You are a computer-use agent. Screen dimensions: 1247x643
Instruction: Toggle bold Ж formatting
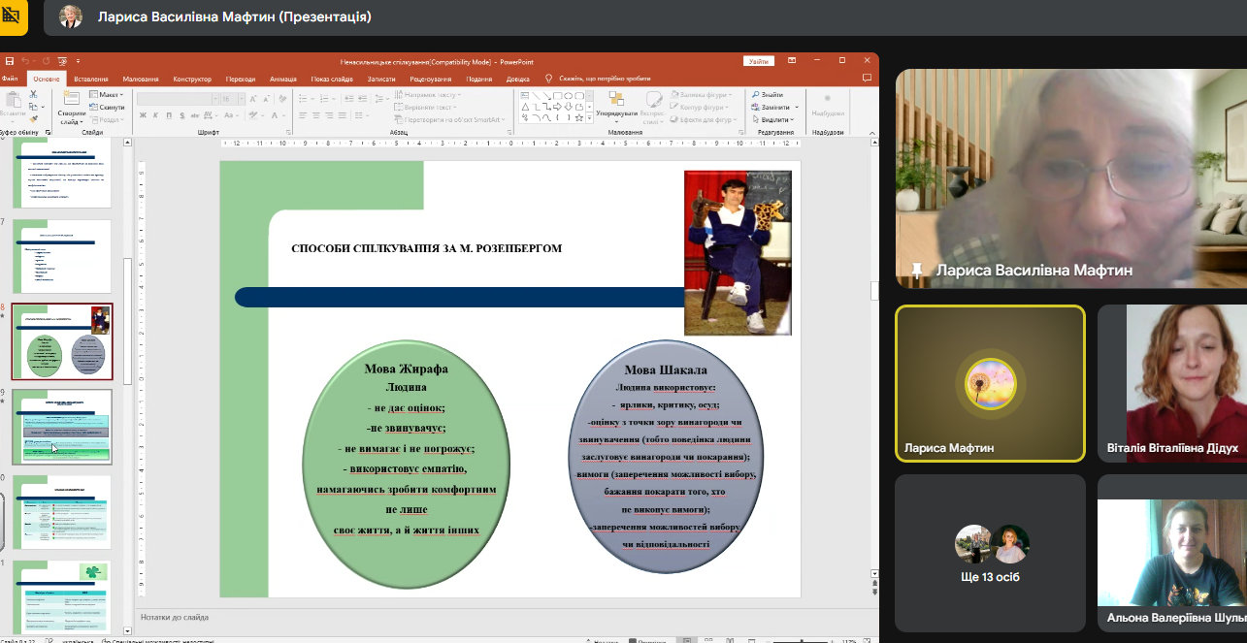[x=142, y=116]
